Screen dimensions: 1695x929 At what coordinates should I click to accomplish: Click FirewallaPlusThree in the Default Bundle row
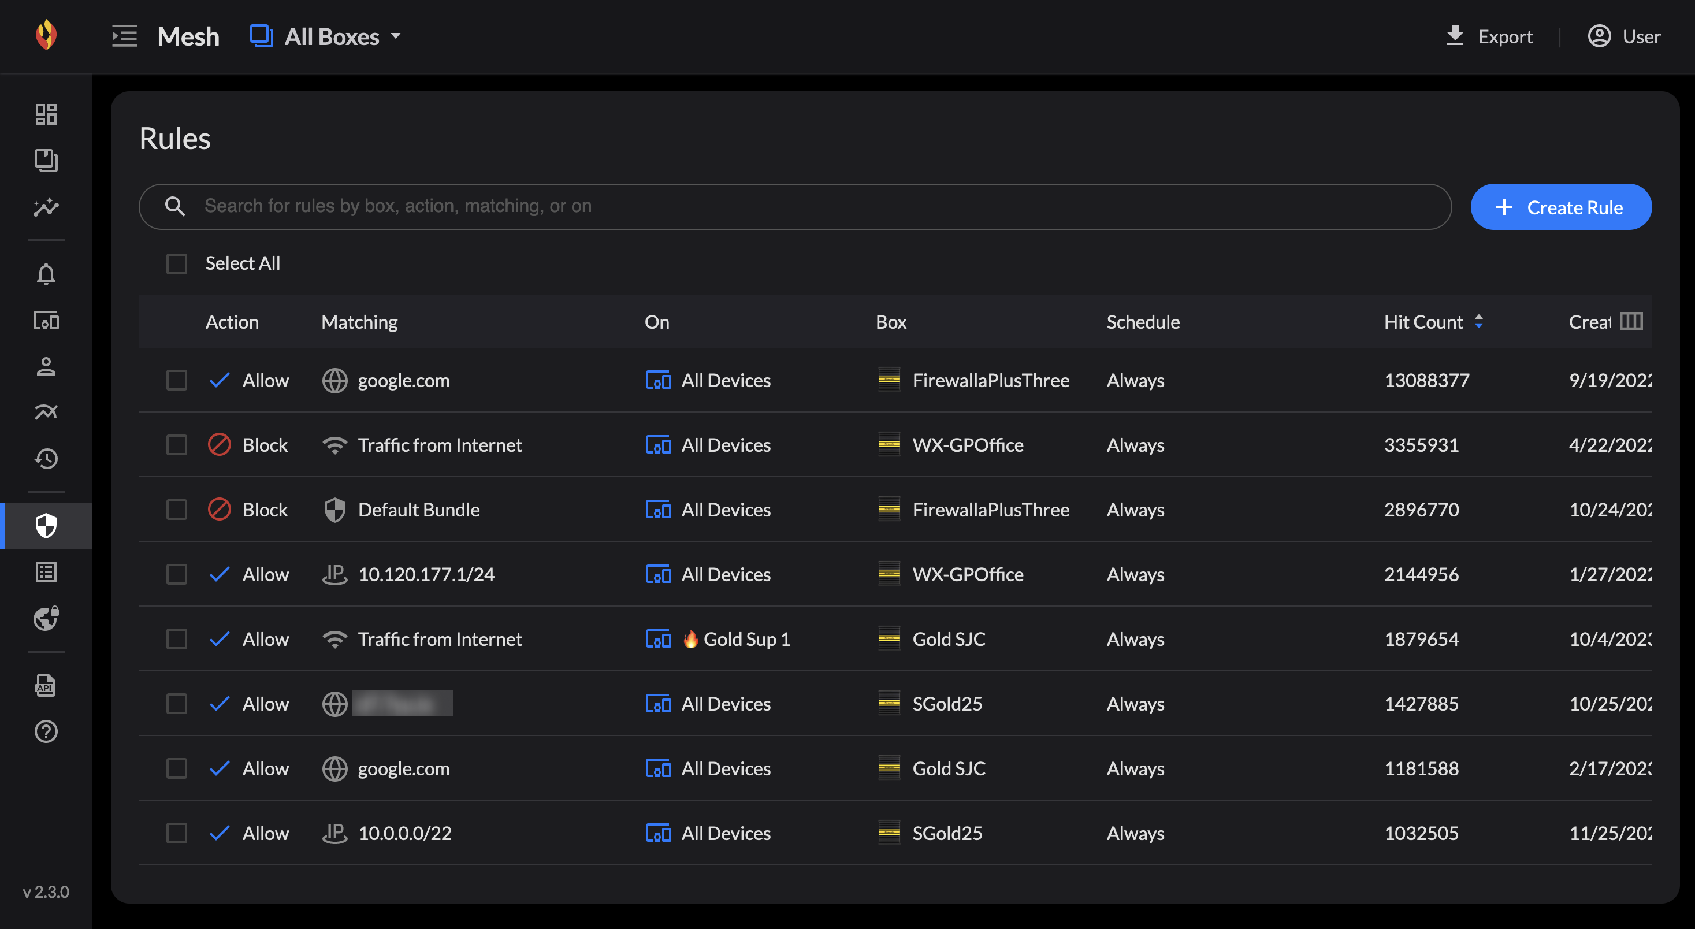991,510
